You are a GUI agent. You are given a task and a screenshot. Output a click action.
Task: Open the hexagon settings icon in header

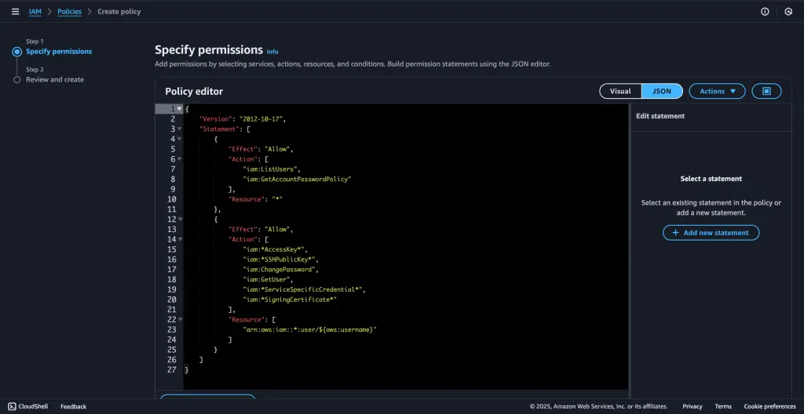point(788,11)
